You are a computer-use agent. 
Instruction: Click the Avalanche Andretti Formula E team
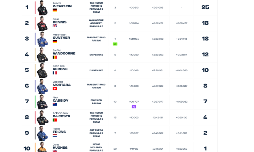[96, 23]
